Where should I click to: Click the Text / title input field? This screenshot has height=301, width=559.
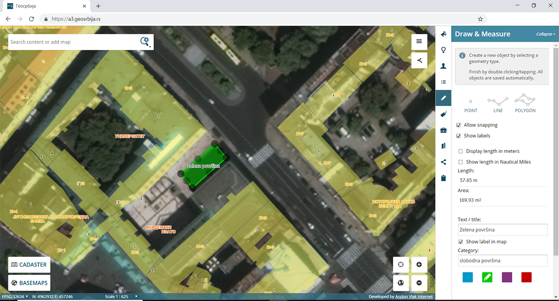(x=503, y=230)
